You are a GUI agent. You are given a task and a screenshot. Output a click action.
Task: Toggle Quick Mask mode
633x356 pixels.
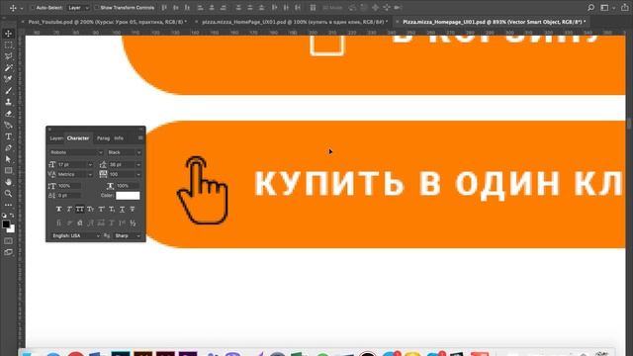pos(8,241)
